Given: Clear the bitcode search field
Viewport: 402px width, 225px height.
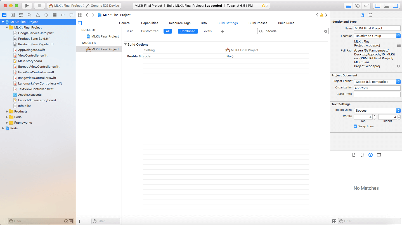Looking at the screenshot, I should [x=326, y=31].
